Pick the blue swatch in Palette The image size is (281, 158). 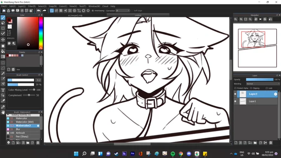(22, 55)
